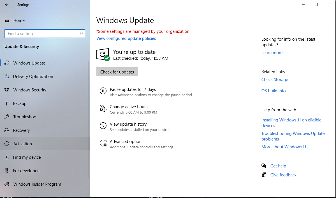Viewport: 336px width, 198px height.
Task: Click the search magnifier icon
Action: [81, 34]
